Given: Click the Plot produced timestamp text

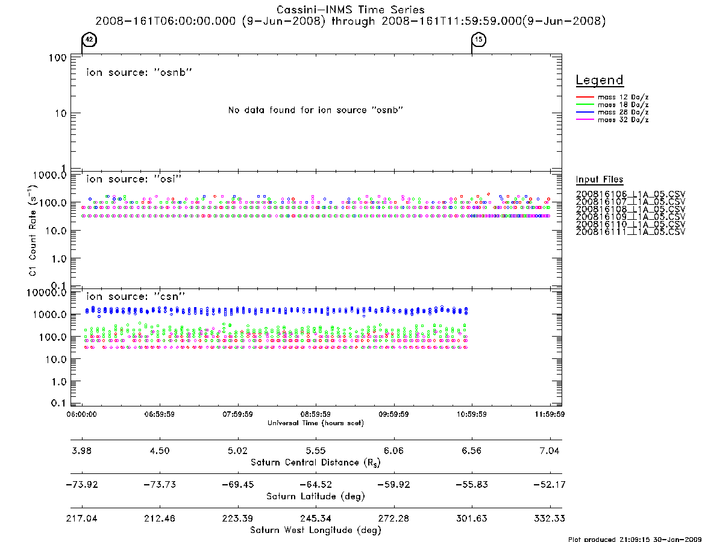Looking at the screenshot, I should point(635,539).
